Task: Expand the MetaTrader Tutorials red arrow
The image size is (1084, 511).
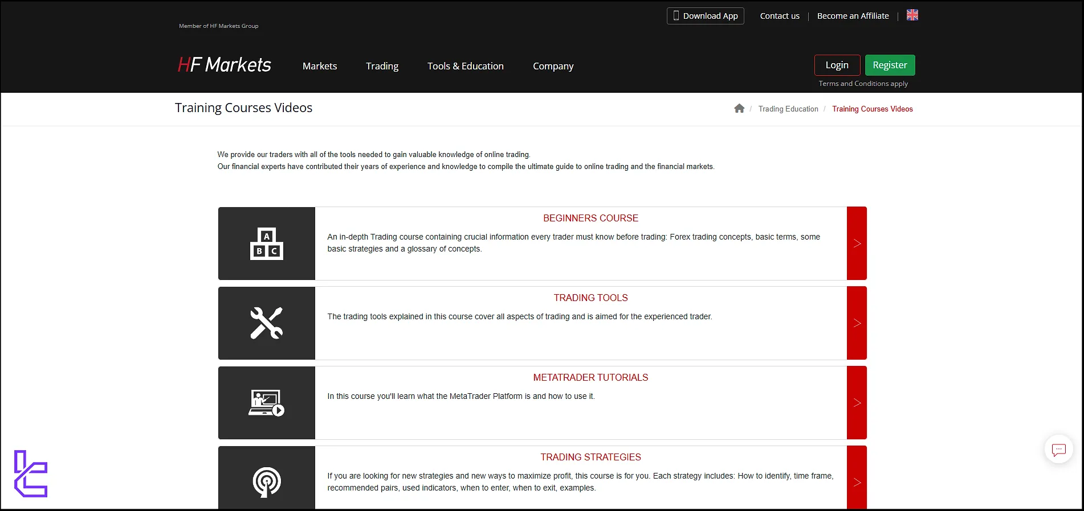Action: pos(857,403)
